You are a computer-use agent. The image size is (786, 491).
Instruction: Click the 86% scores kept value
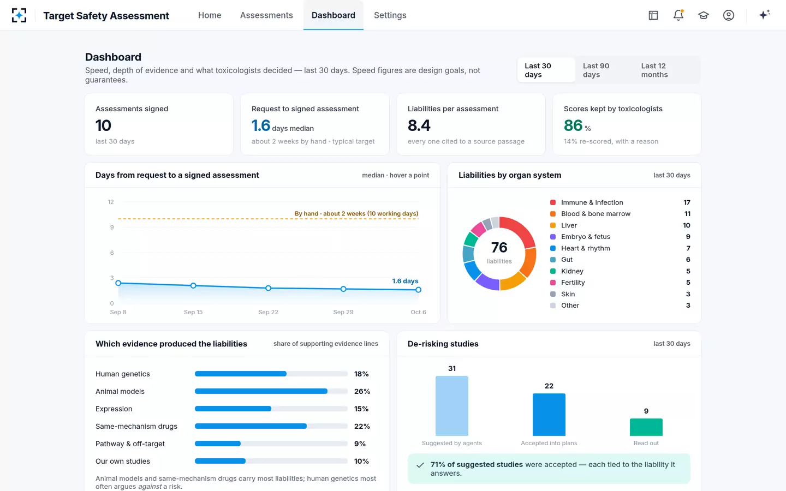577,126
